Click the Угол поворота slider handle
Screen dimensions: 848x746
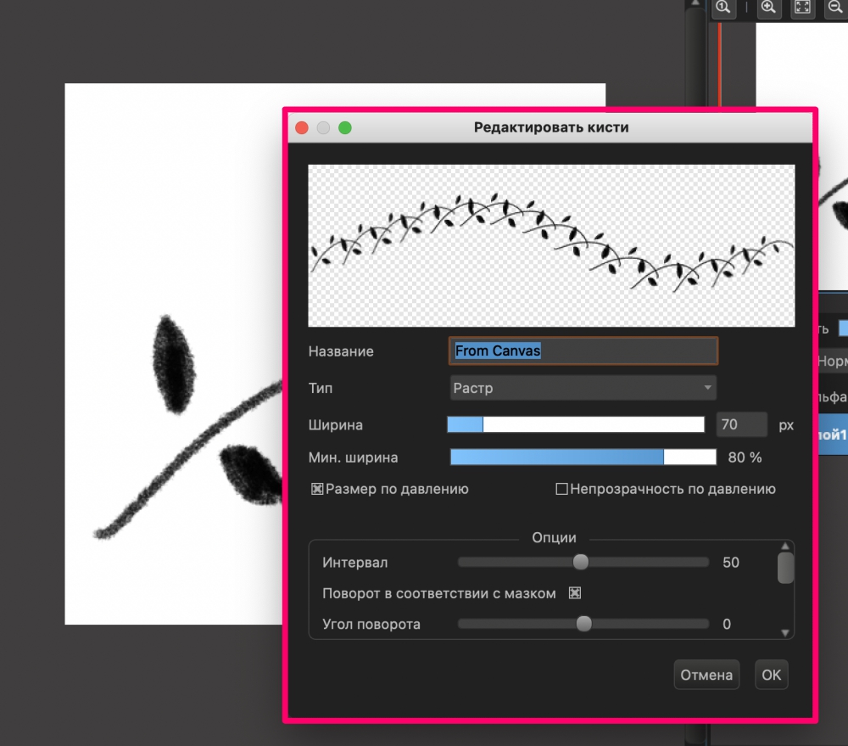click(583, 624)
